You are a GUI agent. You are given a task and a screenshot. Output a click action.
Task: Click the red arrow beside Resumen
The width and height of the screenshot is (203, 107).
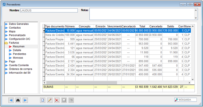click(10, 47)
